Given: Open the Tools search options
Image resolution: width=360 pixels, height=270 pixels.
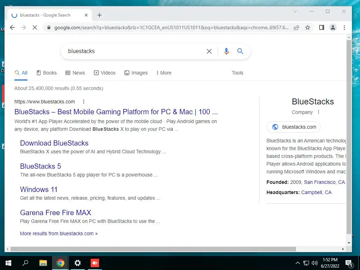Looking at the screenshot, I should pos(237,73).
